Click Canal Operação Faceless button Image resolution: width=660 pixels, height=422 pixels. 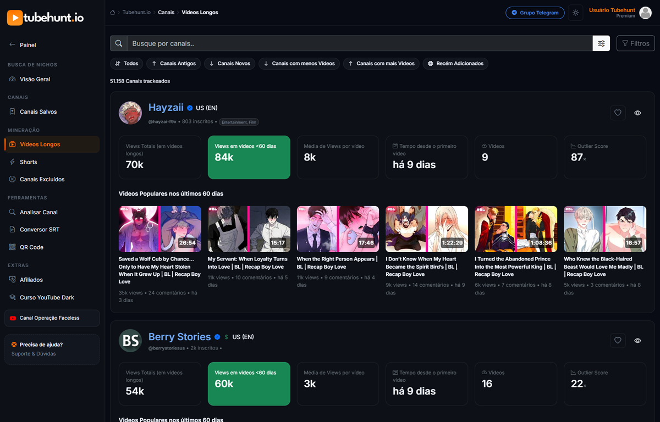pos(52,318)
